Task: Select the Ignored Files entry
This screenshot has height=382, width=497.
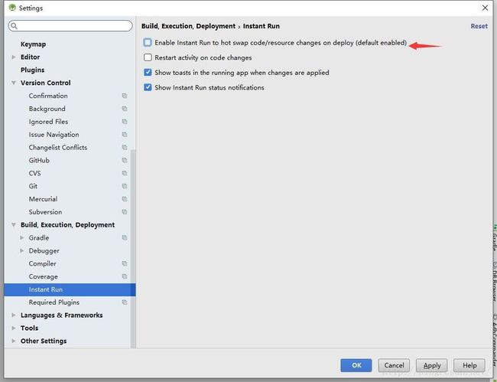Action: pos(48,122)
